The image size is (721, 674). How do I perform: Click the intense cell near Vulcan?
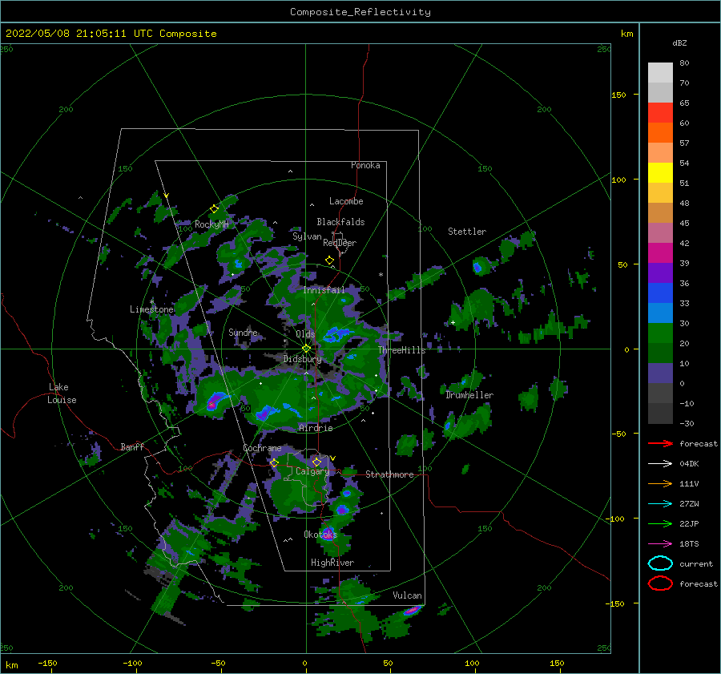click(x=412, y=611)
